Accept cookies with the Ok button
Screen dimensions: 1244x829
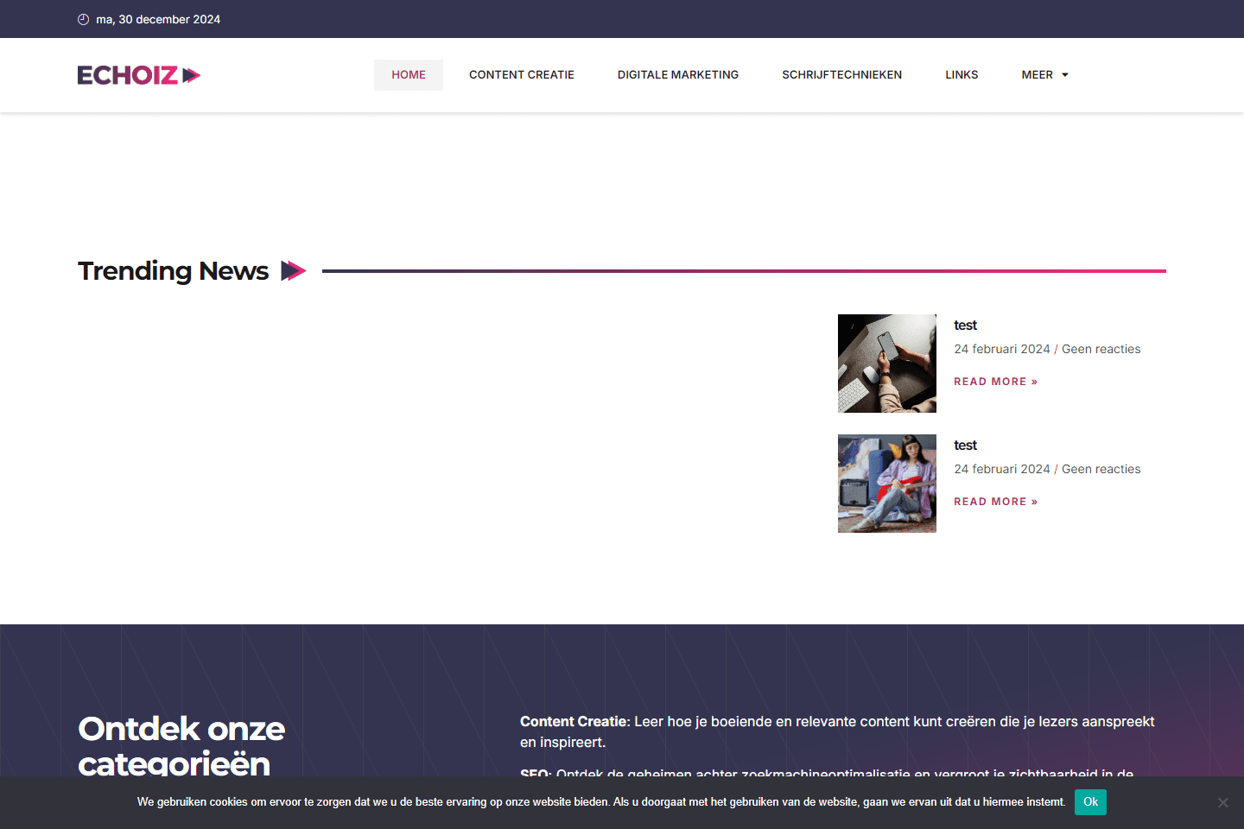1090,802
